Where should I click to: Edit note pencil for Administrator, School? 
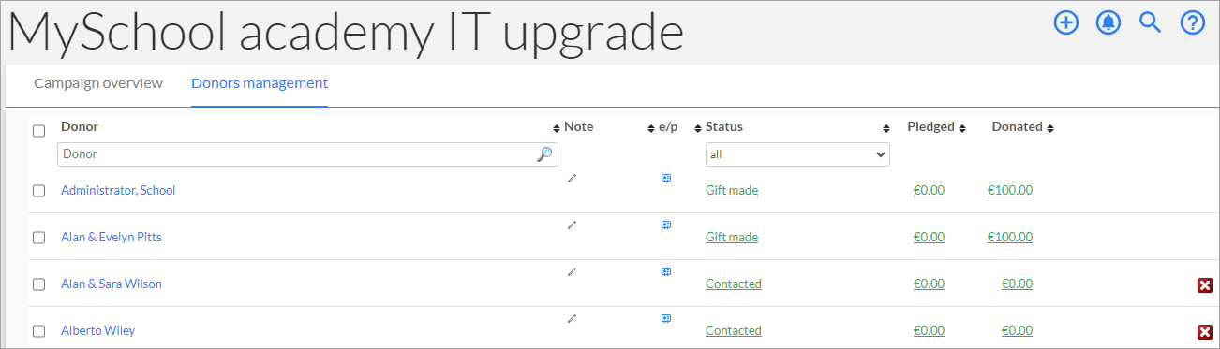[572, 178]
